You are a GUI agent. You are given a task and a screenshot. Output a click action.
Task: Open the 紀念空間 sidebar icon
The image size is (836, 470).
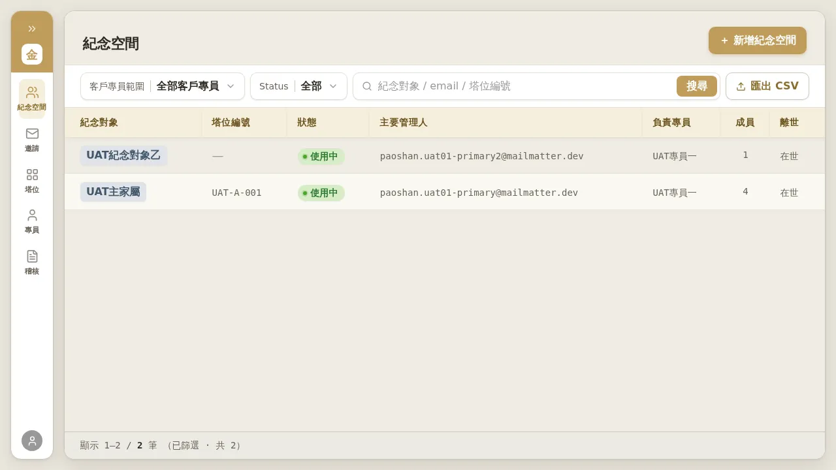tap(32, 98)
